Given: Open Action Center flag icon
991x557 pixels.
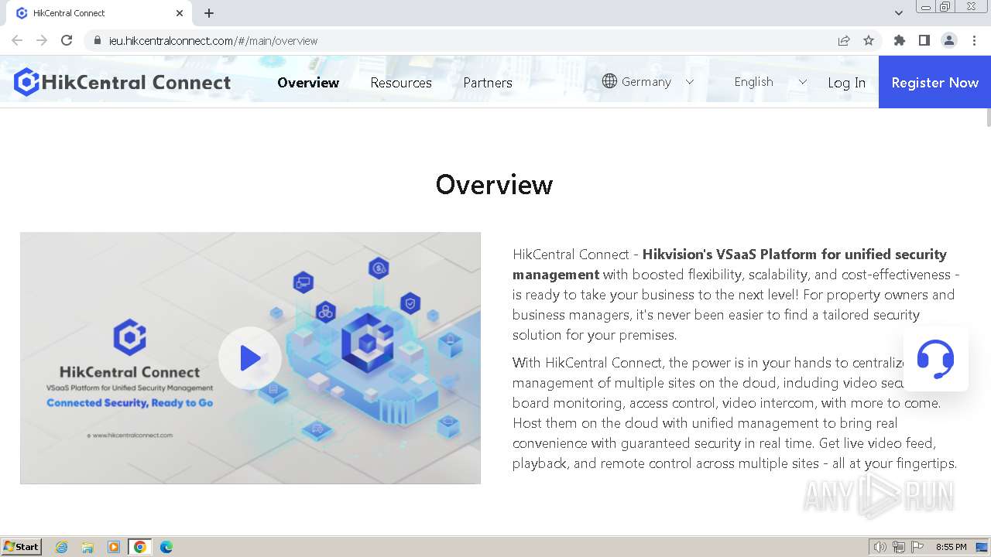Looking at the screenshot, I should click(x=917, y=547).
